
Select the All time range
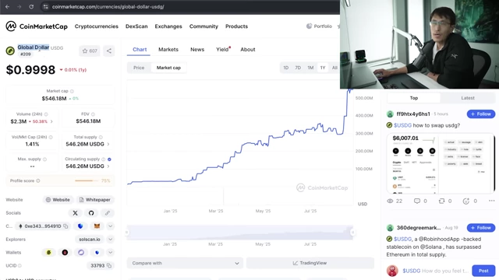pyautogui.click(x=334, y=68)
